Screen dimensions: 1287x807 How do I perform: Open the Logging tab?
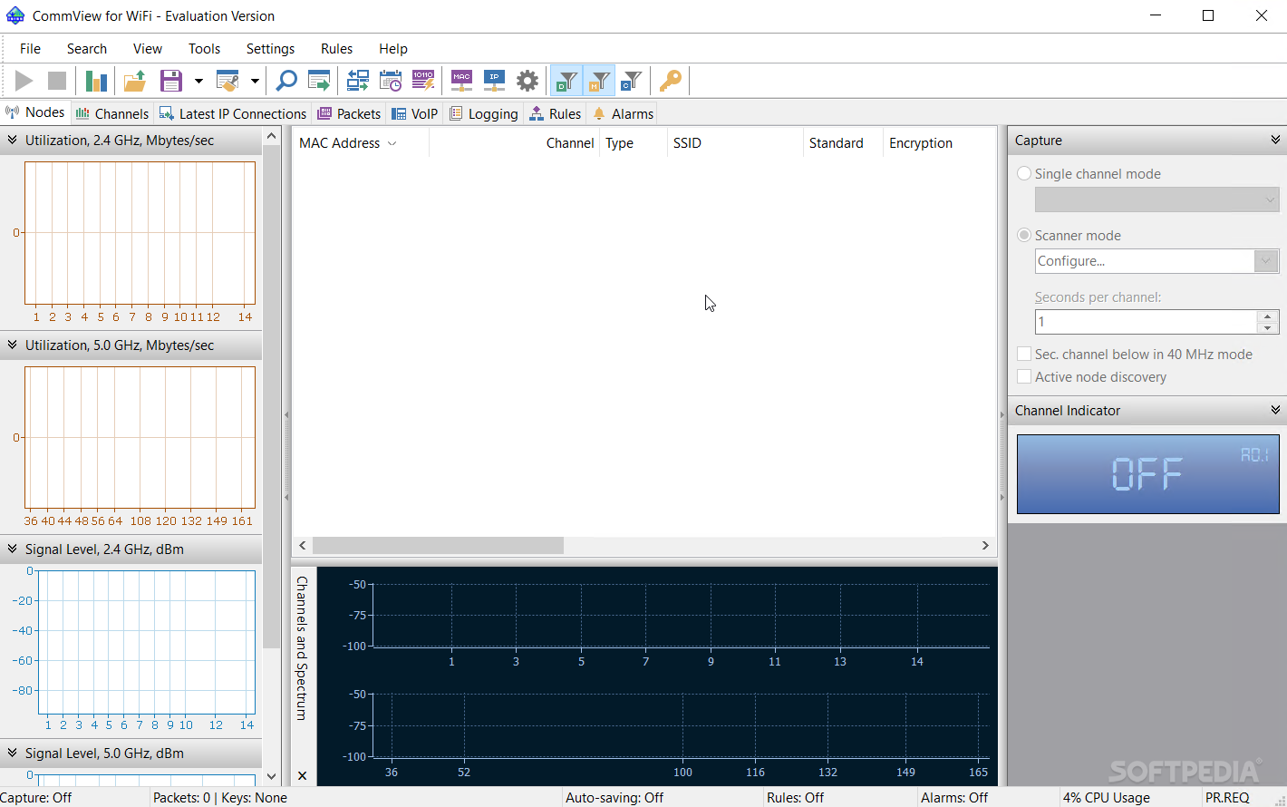(x=484, y=113)
